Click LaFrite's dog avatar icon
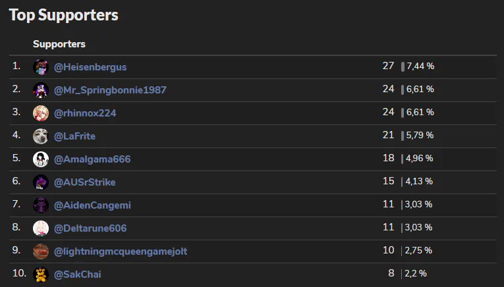The width and height of the screenshot is (504, 287). click(x=41, y=136)
